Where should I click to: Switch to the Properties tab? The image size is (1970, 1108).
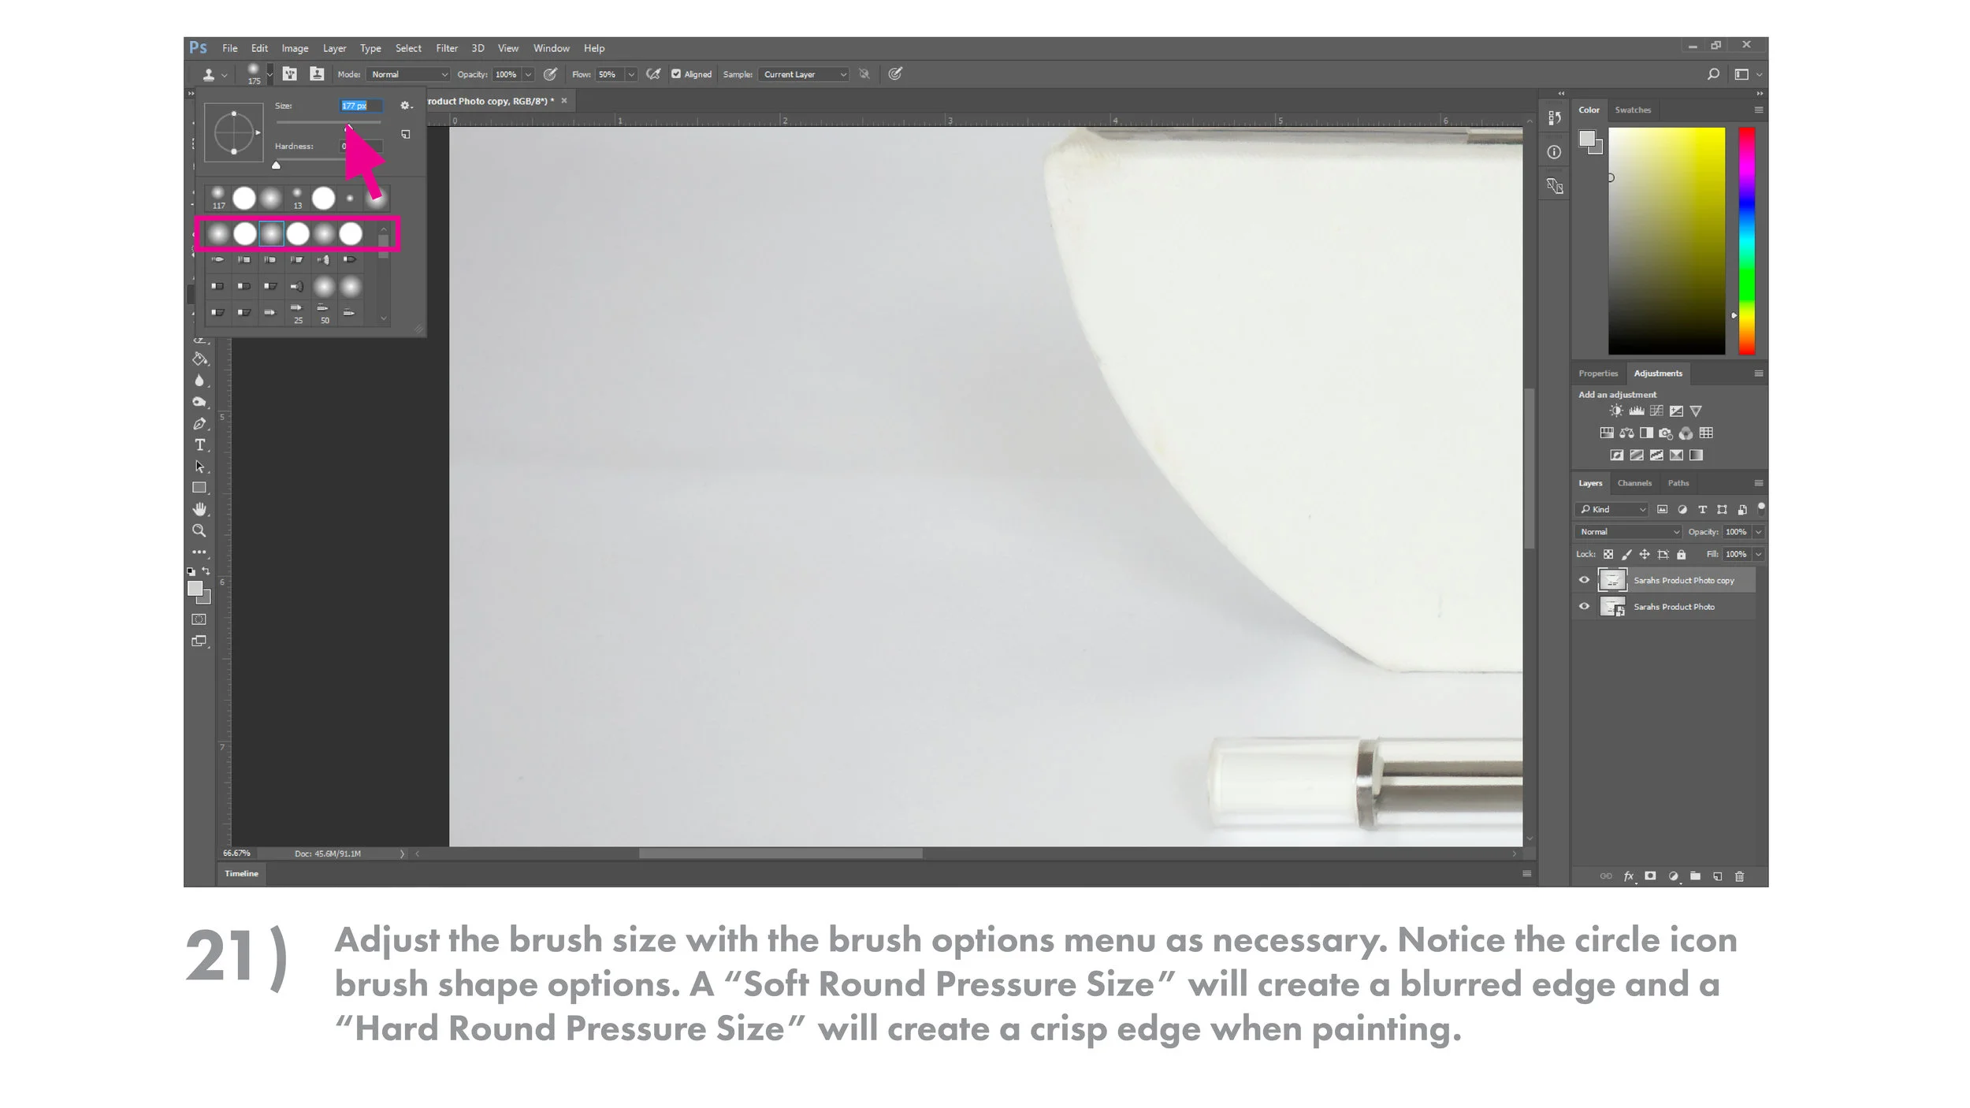pyautogui.click(x=1597, y=374)
